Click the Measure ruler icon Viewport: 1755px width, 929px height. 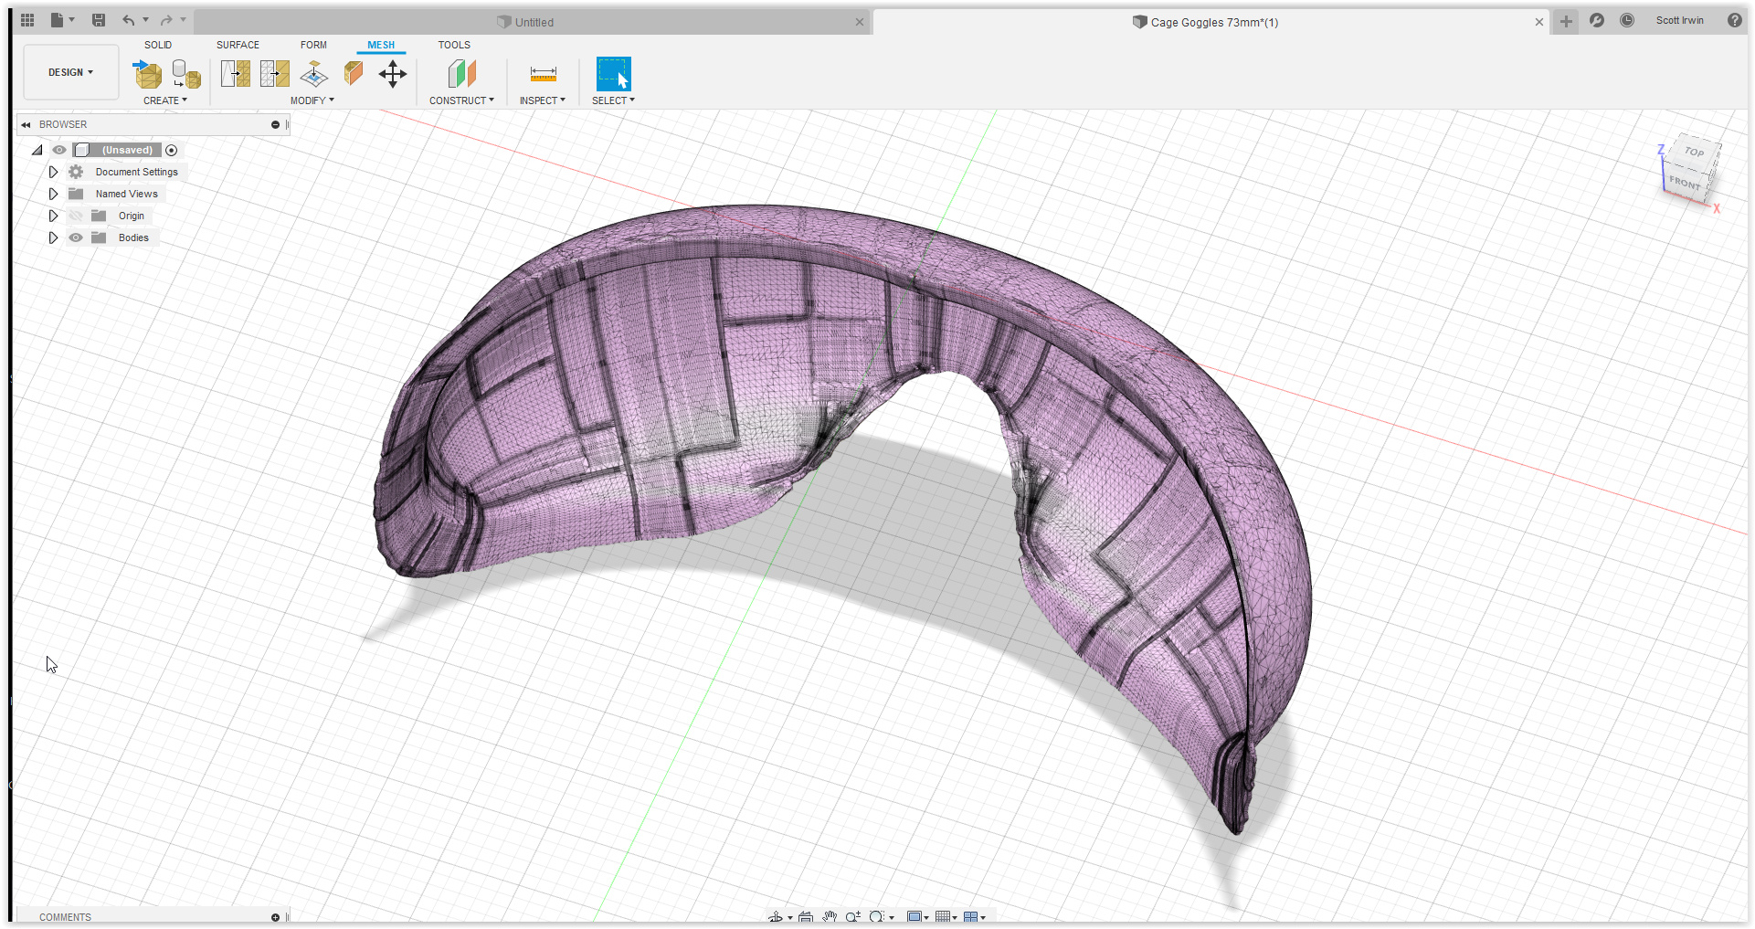pyautogui.click(x=543, y=74)
